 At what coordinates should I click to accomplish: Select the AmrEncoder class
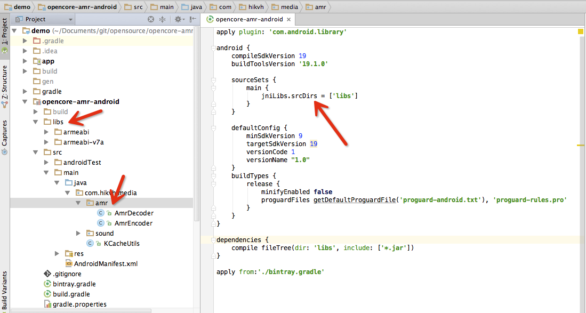(133, 223)
